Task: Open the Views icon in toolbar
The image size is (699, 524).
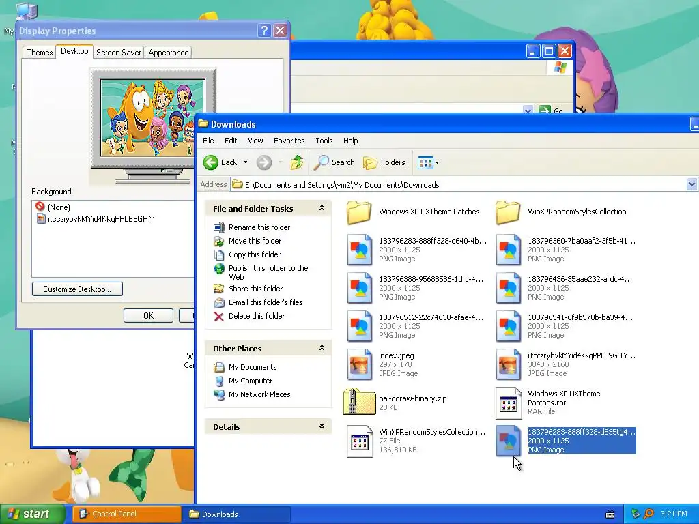Action: 425,162
